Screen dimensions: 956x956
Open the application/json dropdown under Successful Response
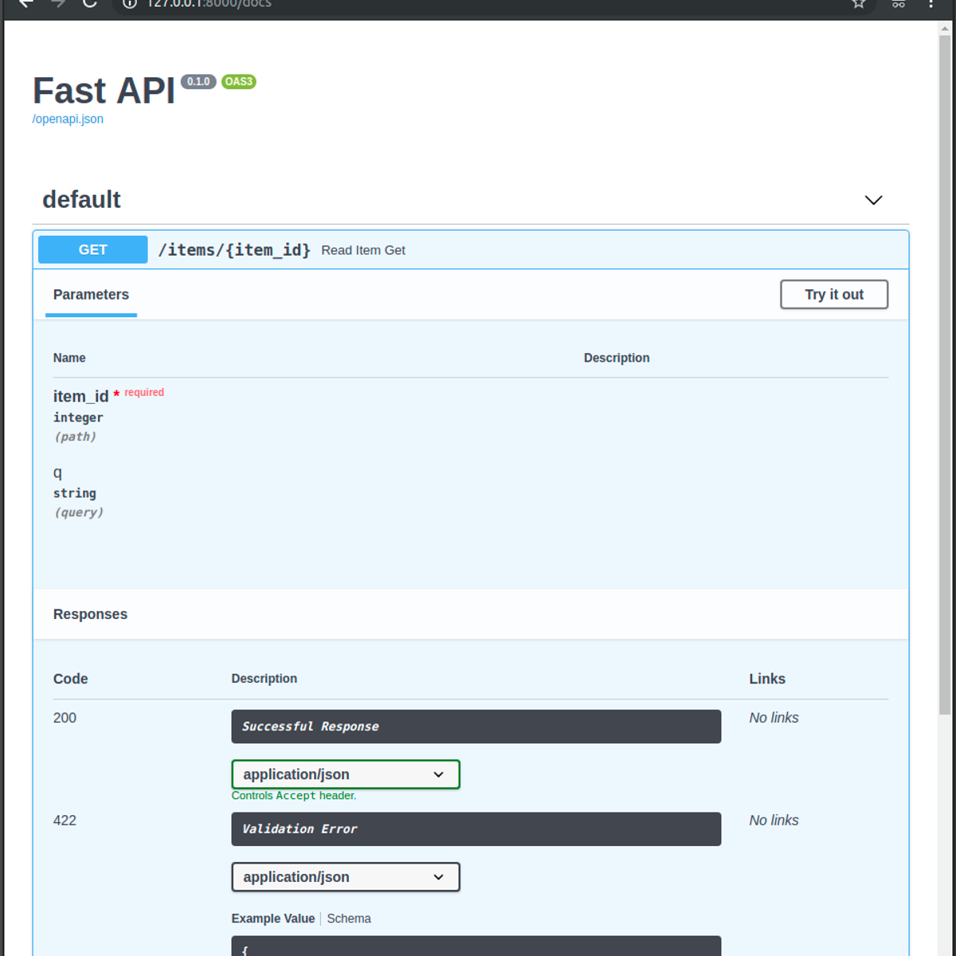click(345, 774)
